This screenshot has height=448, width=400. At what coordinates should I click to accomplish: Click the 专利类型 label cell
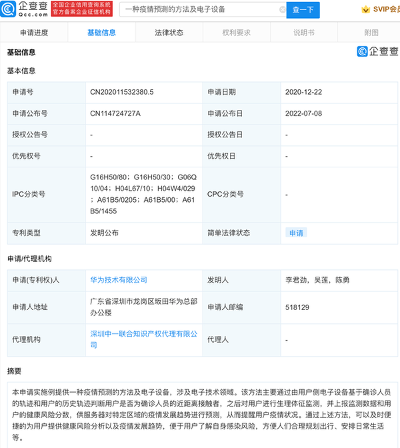(x=46, y=233)
